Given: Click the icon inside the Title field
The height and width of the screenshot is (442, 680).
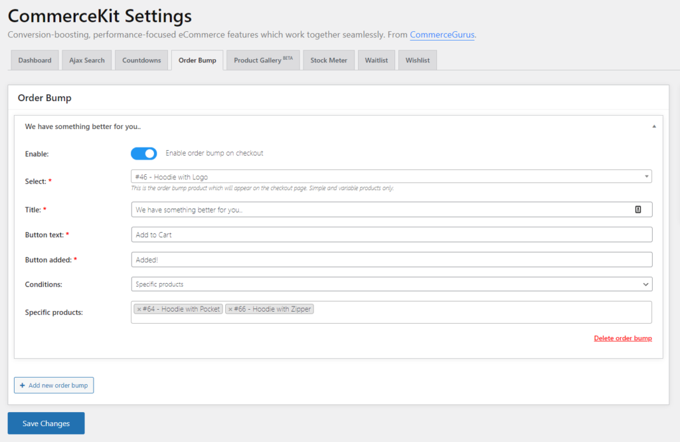Looking at the screenshot, I should point(637,209).
